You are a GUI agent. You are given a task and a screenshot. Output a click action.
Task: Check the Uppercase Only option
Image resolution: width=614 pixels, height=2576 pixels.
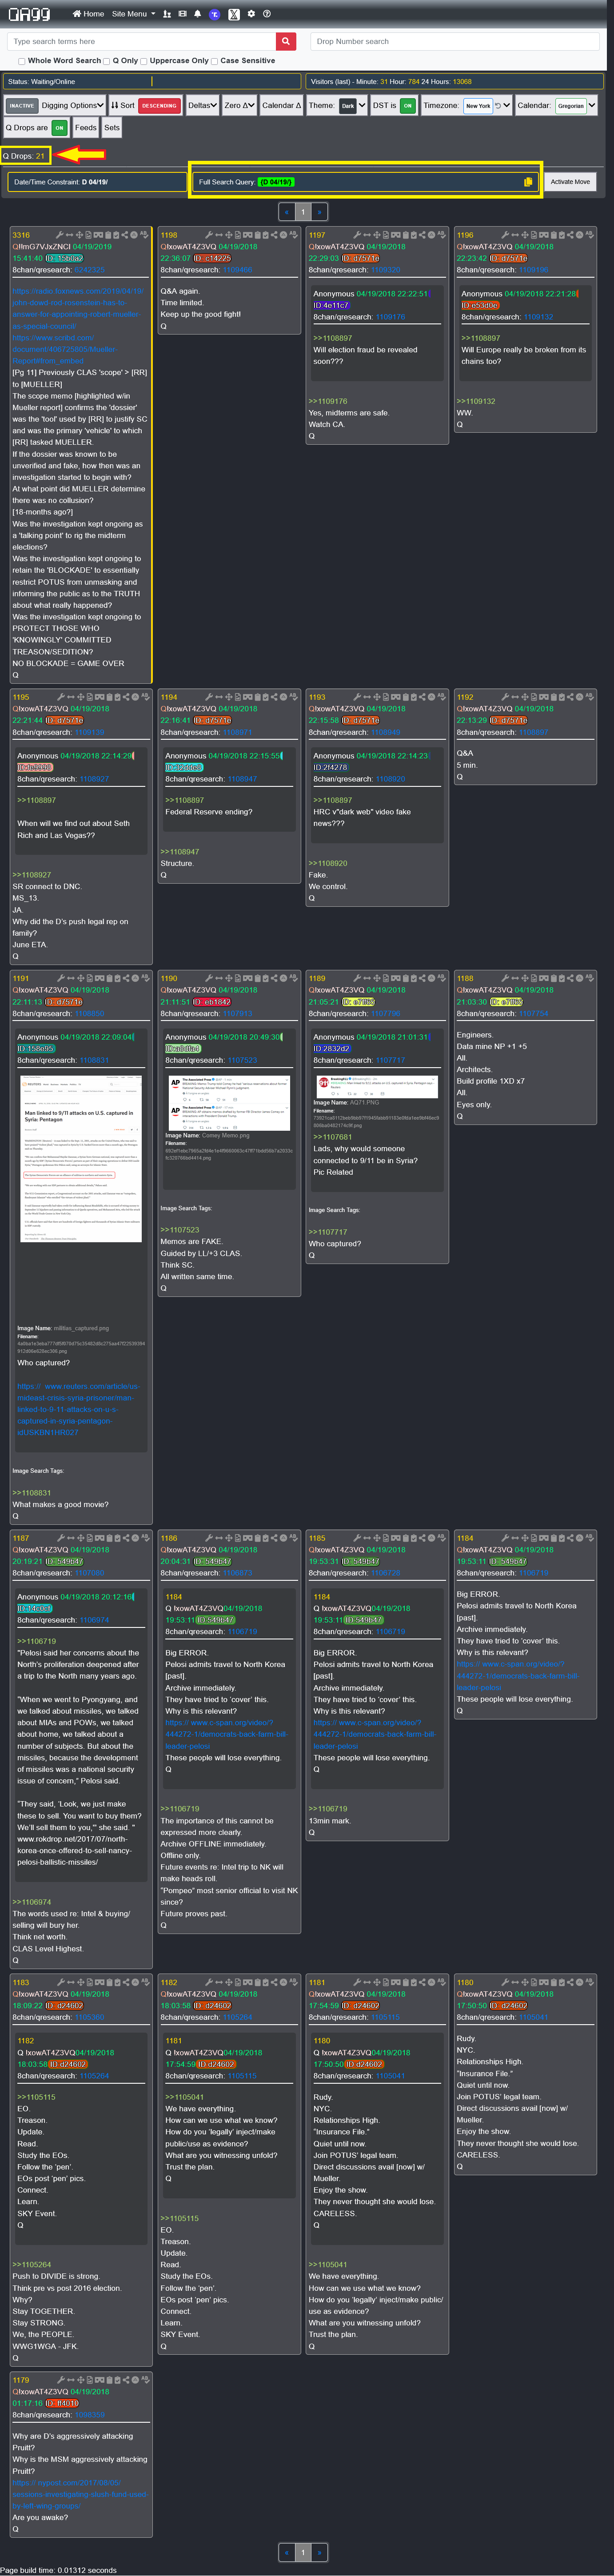[x=143, y=61]
